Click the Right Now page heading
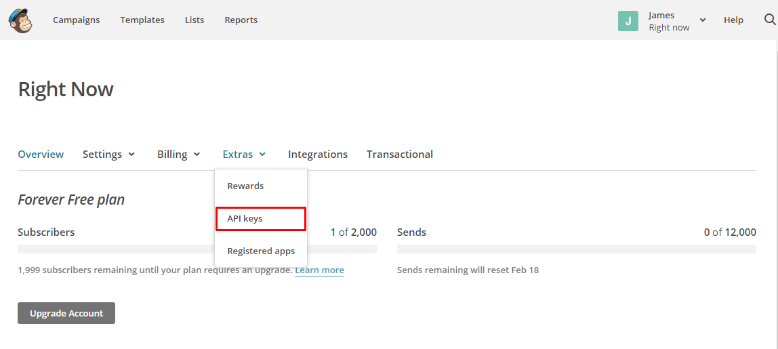 (66, 89)
